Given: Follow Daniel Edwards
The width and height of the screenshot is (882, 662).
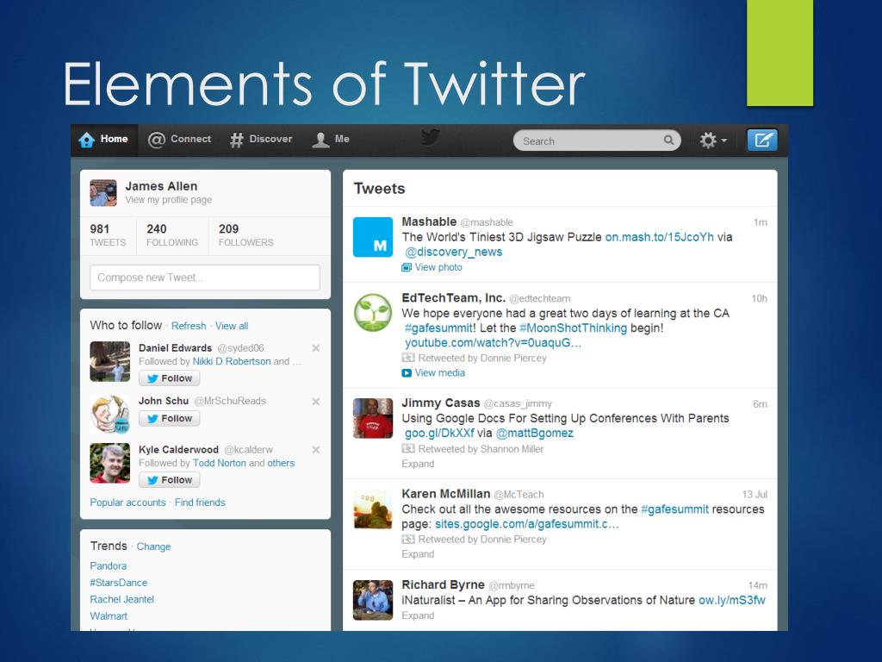Looking at the screenshot, I should [x=170, y=378].
